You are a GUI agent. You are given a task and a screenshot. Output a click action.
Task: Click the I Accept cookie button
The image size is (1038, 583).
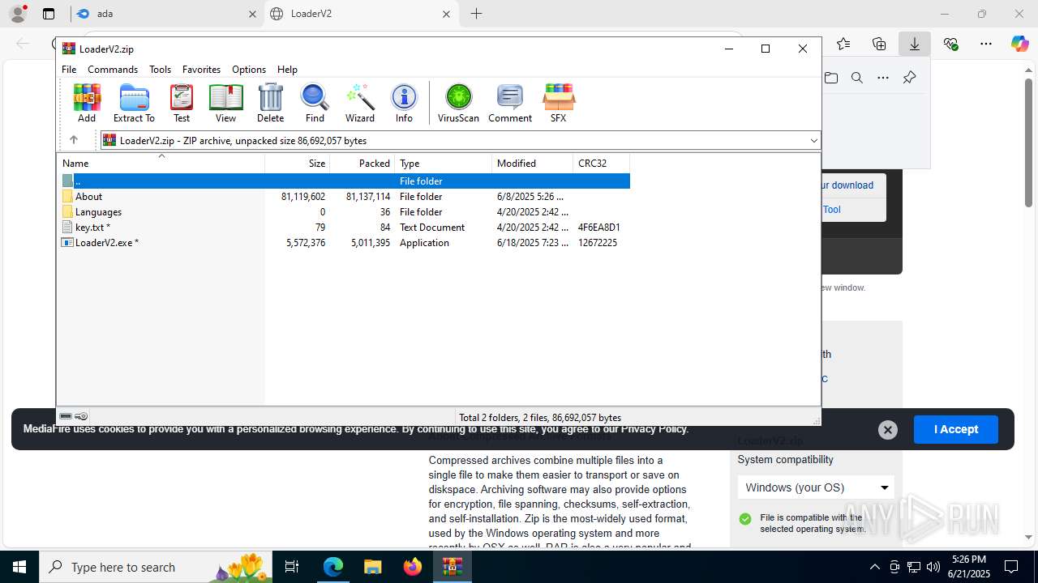[x=955, y=429]
